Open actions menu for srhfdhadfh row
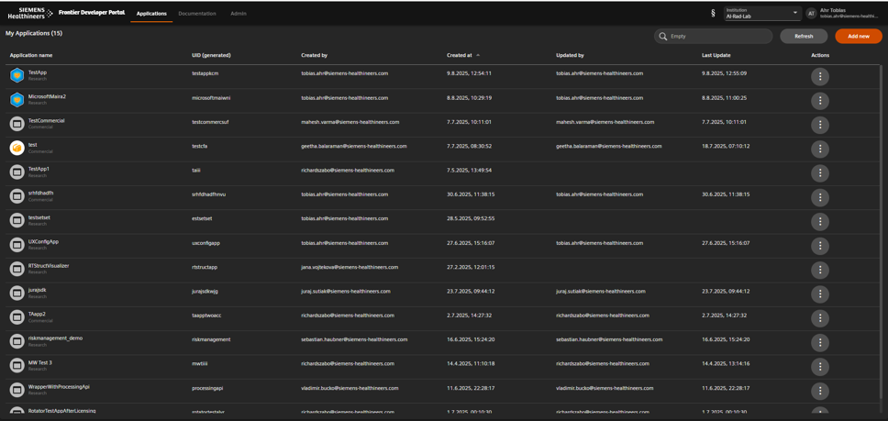 pos(819,197)
